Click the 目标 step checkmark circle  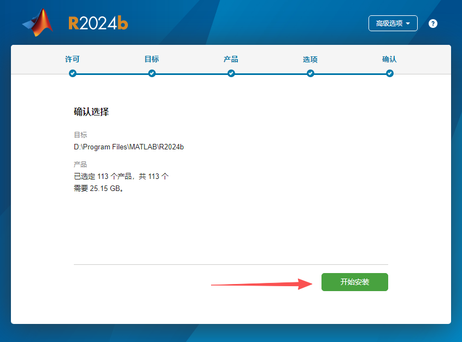151,73
